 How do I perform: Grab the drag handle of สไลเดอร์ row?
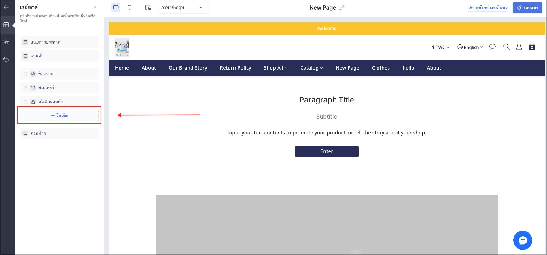[26, 88]
